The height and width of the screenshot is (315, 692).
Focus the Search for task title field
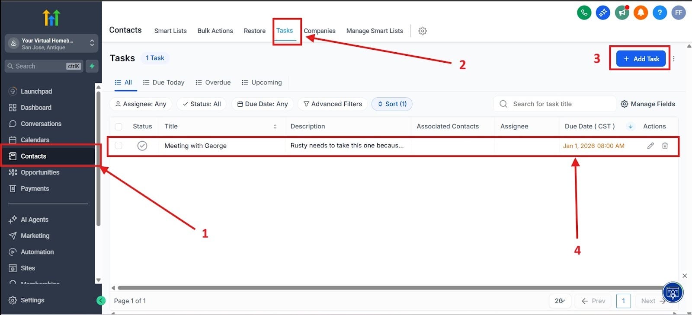[554, 104]
